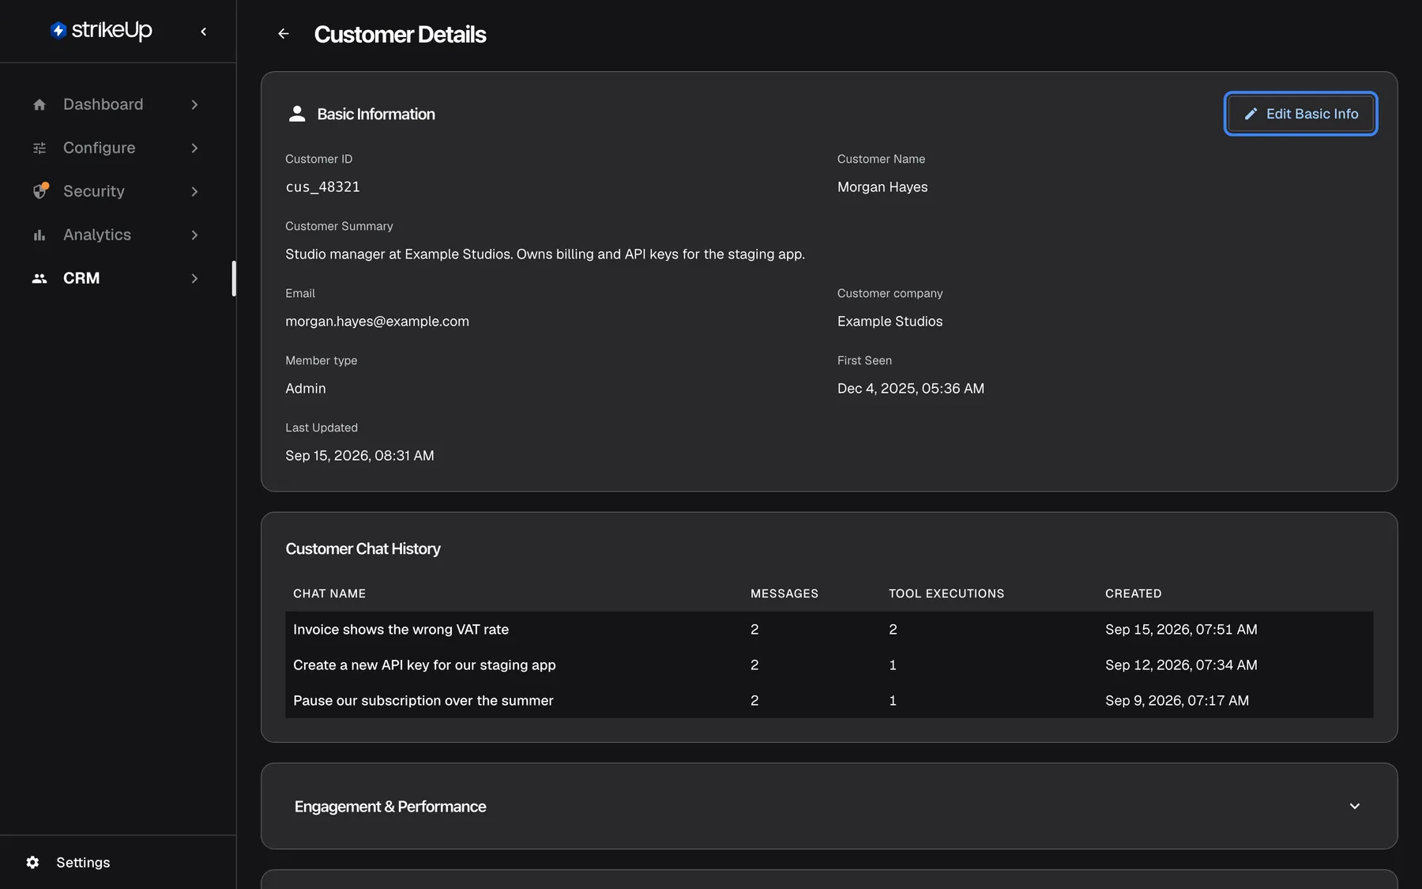This screenshot has width=1422, height=889.
Task: Open the 'Invoice shows the wrong VAT rate' chat
Action: (829, 629)
